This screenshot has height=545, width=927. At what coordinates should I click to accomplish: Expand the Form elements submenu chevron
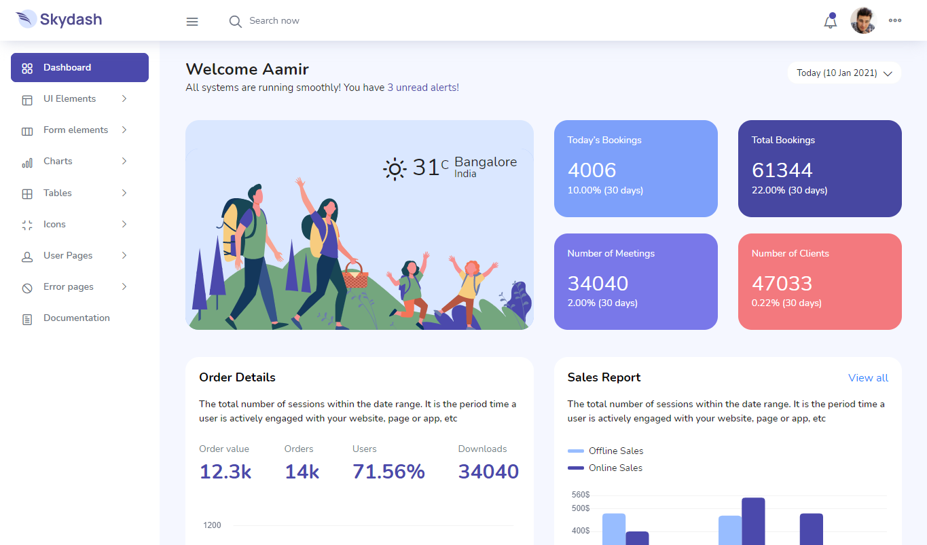point(124,130)
